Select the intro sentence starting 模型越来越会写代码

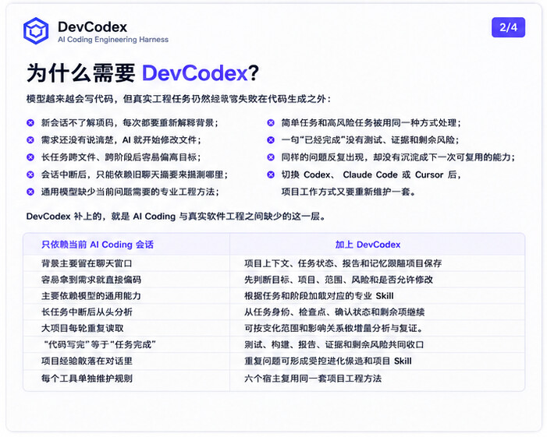(178, 99)
